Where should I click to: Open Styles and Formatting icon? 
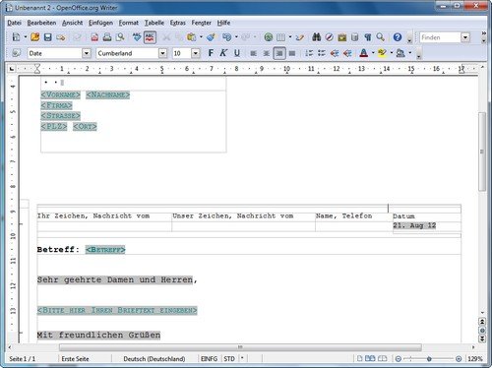point(16,53)
